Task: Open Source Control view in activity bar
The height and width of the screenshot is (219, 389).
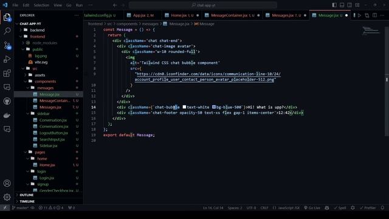Action: click(7, 45)
